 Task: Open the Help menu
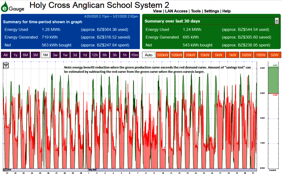(x=226, y=11)
